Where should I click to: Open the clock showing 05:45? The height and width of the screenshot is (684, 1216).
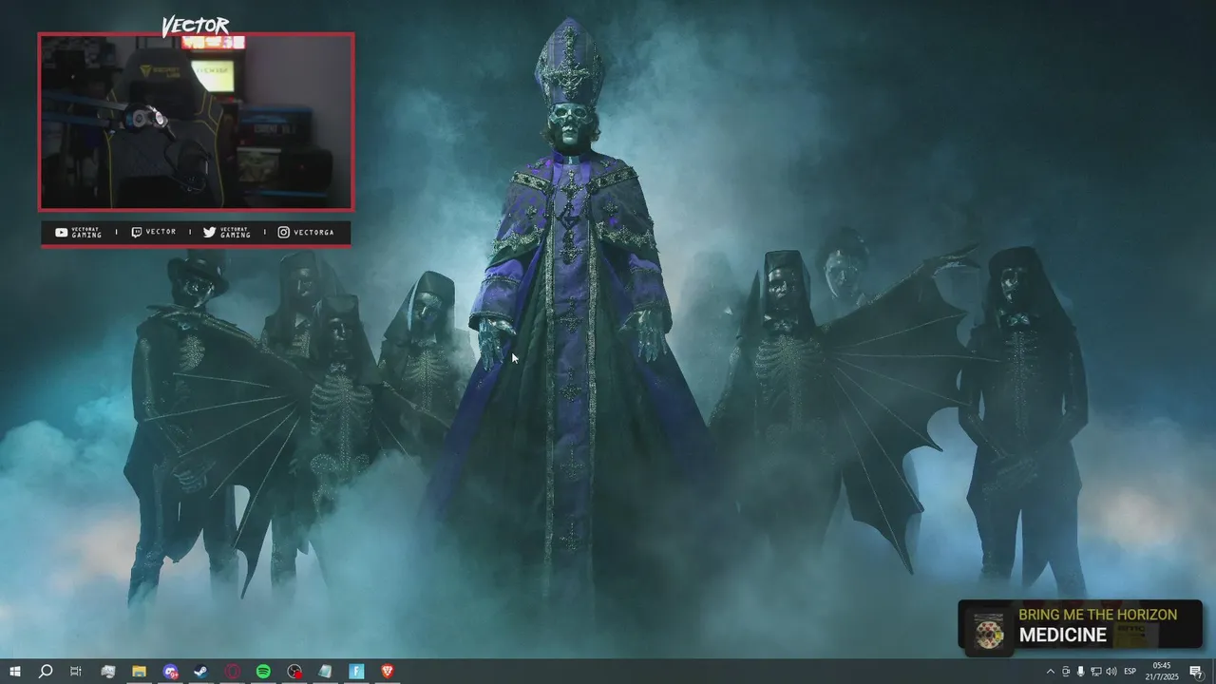pyautogui.click(x=1162, y=671)
